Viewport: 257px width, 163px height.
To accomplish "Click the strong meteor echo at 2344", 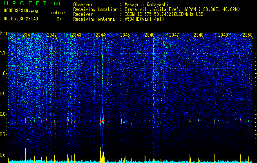I will (x=102, y=121).
